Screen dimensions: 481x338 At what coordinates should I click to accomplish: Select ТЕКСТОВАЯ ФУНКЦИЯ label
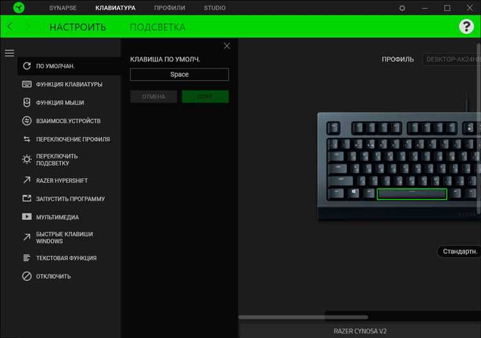[66, 258]
